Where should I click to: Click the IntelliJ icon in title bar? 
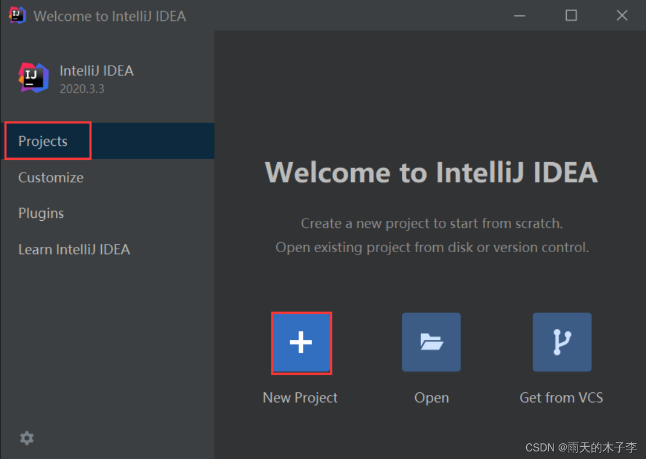click(17, 16)
